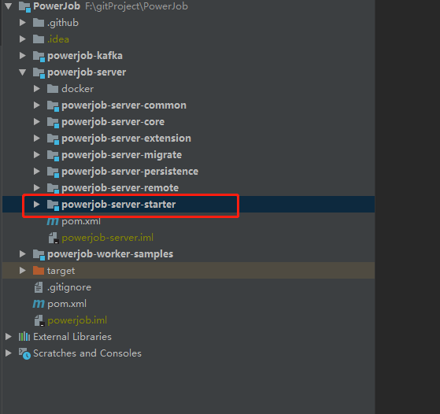Collapse the PowerJob root project node
Viewport: 440px width, 414px height.
click(x=9, y=6)
